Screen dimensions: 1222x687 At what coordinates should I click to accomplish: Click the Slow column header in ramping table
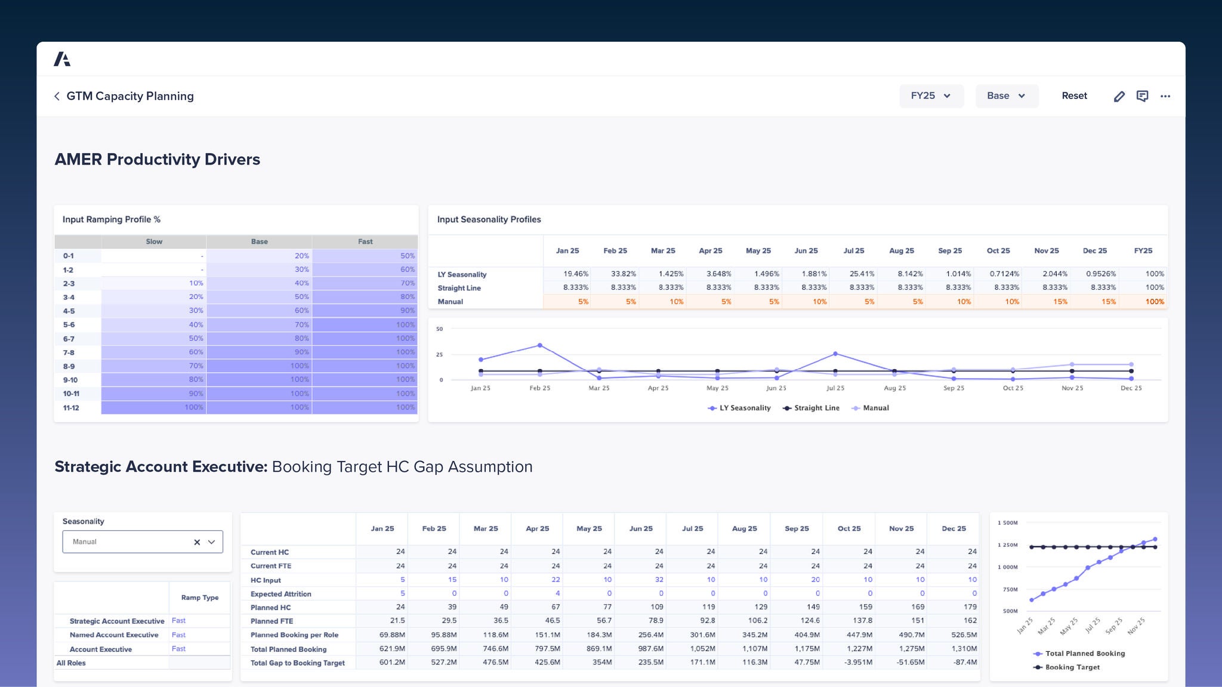coord(154,242)
